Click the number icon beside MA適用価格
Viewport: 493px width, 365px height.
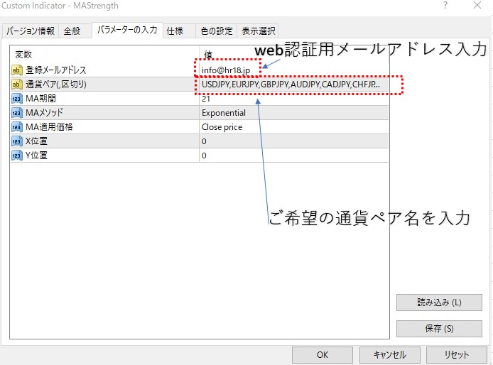16,126
